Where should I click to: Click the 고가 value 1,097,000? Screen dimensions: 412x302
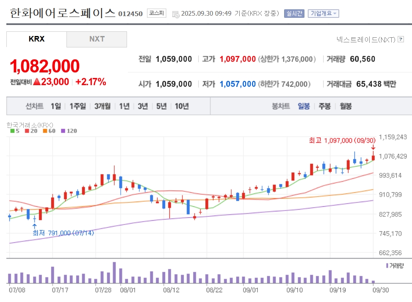click(x=238, y=59)
